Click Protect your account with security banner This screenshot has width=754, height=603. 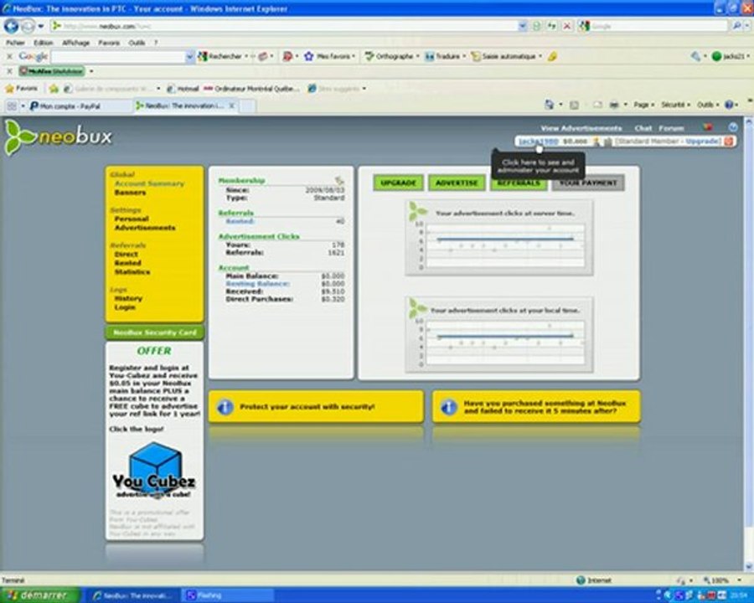(x=316, y=407)
